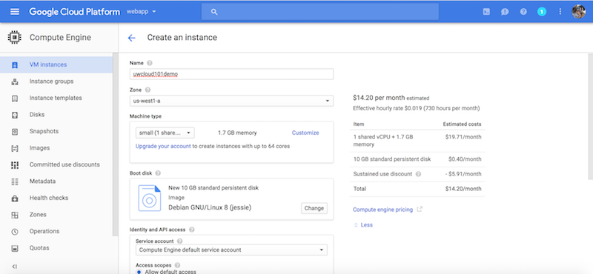Show help for the Zone field
The width and height of the screenshot is (593, 274).
point(148,90)
